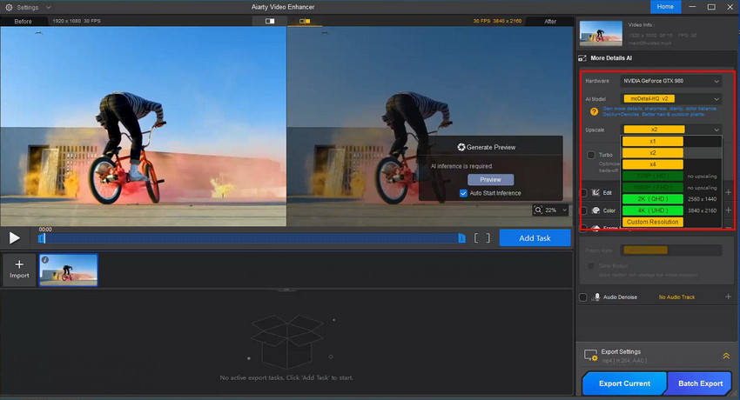Screen dimensions: 740x400
Task: Enable the Edit checkbox
Action: coord(583,193)
